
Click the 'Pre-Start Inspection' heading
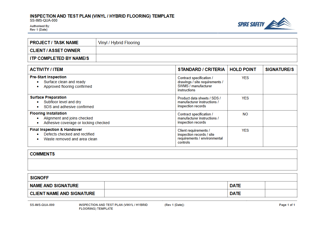pyautogui.click(x=48, y=77)
